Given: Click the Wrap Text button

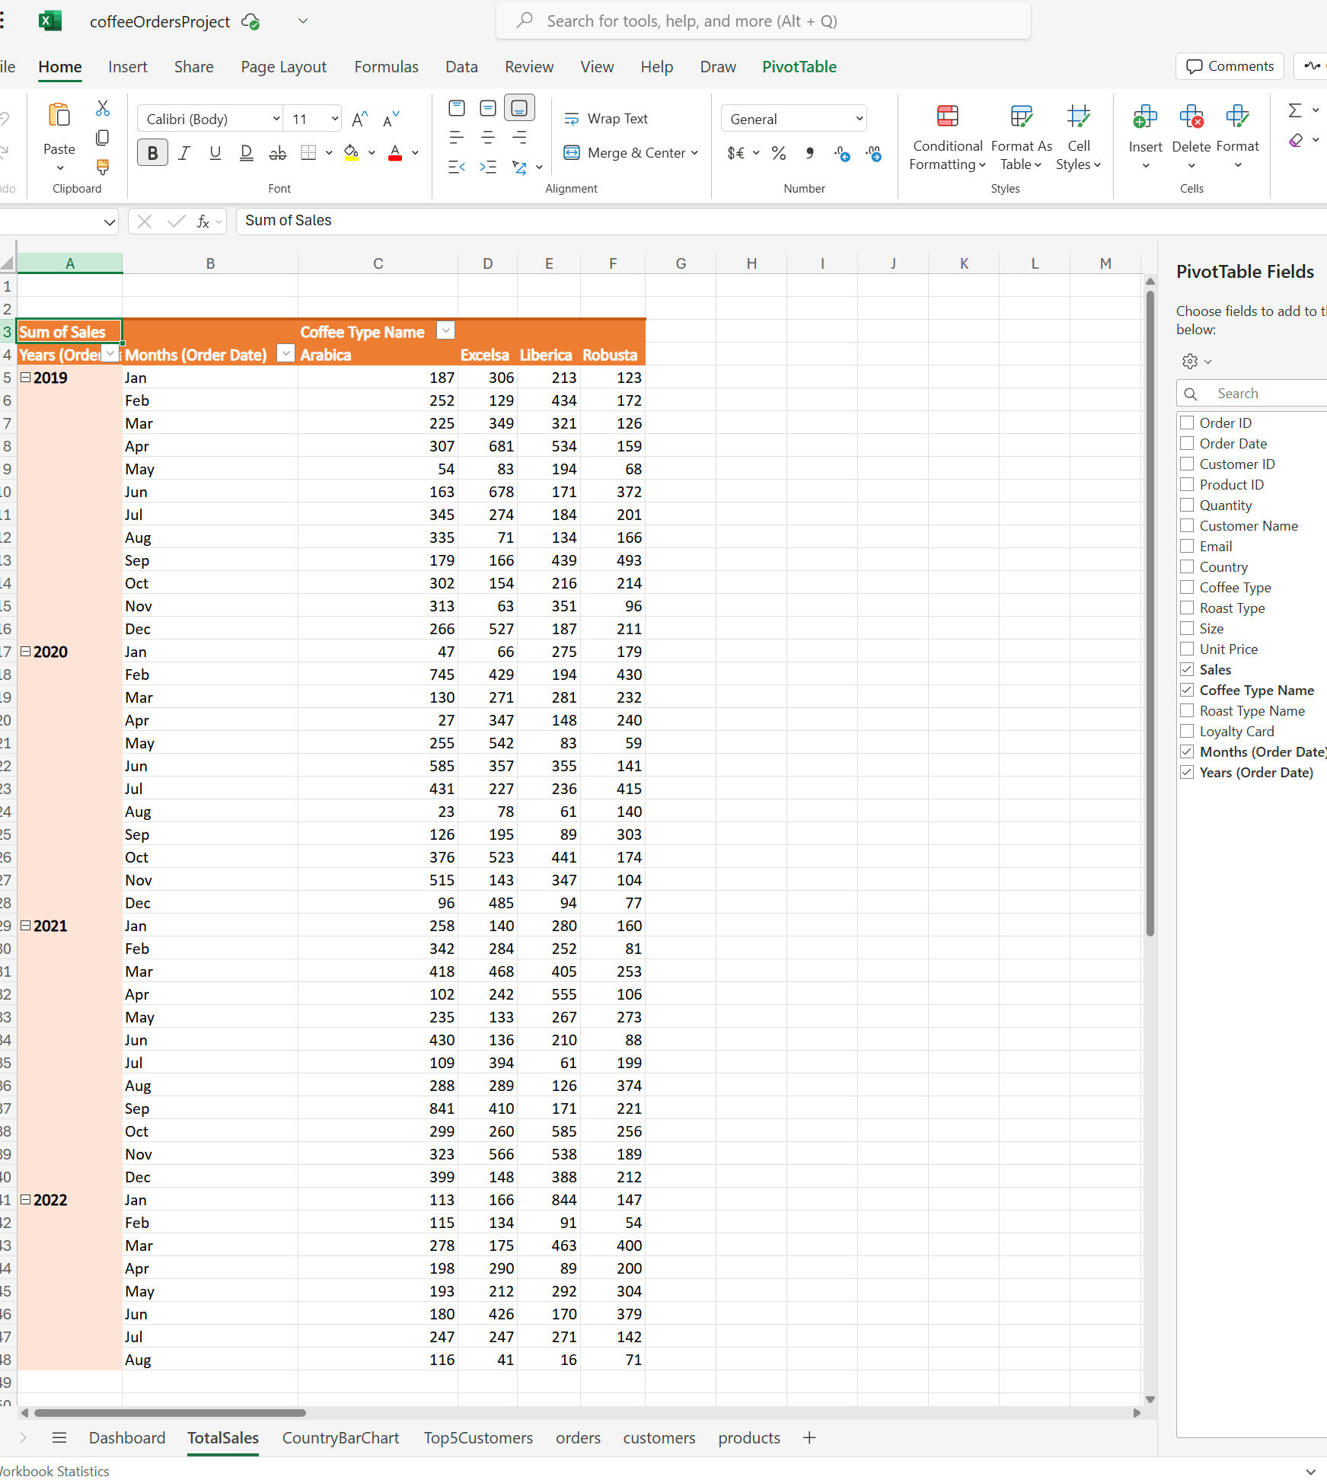Looking at the screenshot, I should [605, 119].
